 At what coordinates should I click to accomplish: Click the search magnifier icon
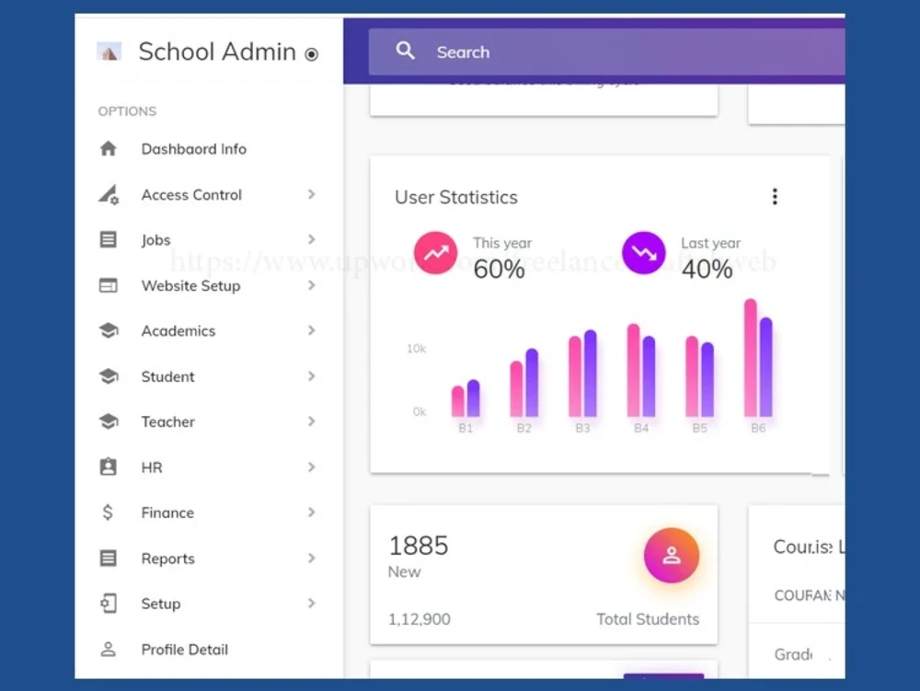[406, 52]
